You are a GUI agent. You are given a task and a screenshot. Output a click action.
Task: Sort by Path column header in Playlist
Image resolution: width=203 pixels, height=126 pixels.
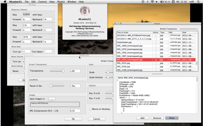[175, 33]
